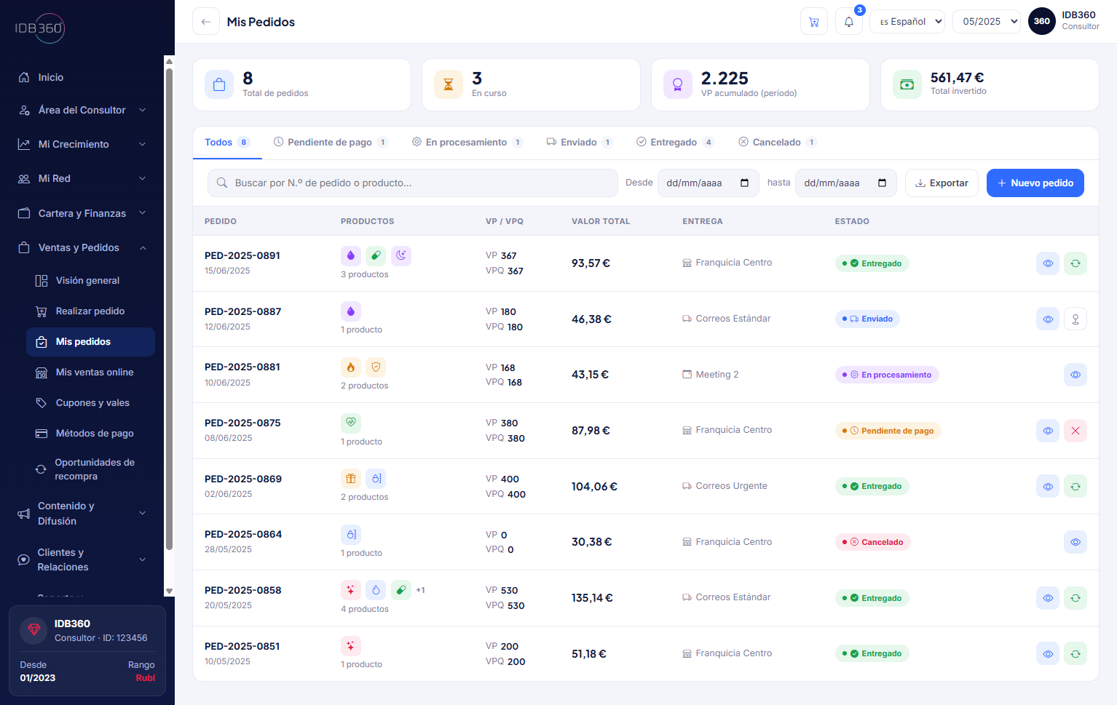Open Cupones y vales in sidebar
The height and width of the screenshot is (705, 1117).
click(90, 403)
